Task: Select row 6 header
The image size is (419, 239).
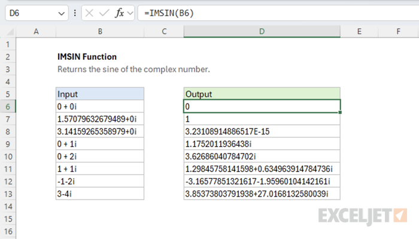Action: click(8, 107)
